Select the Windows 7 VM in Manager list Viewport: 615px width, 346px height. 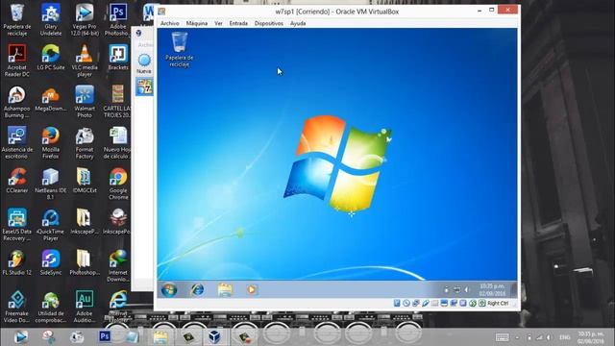[144, 86]
